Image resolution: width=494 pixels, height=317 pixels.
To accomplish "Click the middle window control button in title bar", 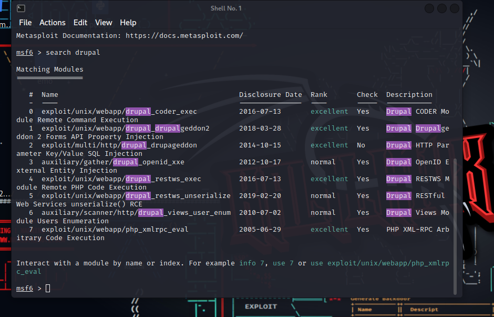I will click(441, 8).
